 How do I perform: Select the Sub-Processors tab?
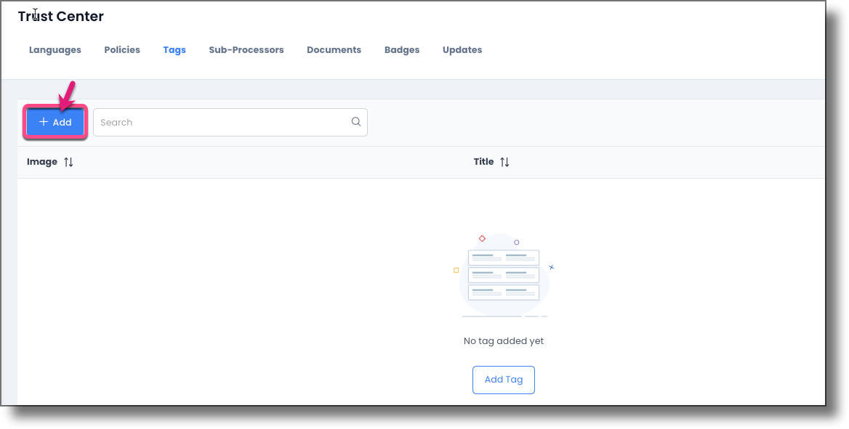tap(246, 49)
